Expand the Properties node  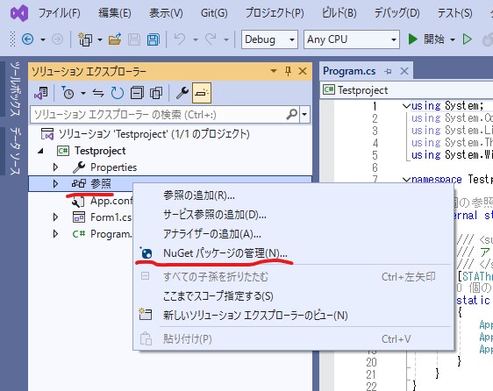[55, 167]
